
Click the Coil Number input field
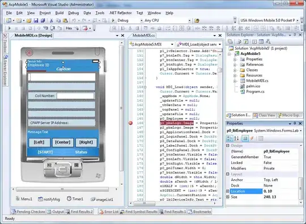tap(75, 96)
